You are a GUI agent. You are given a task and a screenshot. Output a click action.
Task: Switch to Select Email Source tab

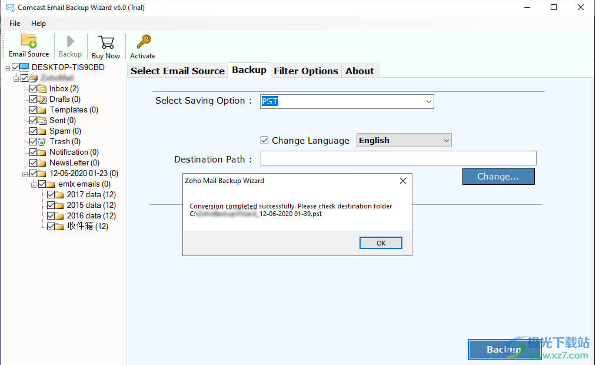tap(178, 71)
